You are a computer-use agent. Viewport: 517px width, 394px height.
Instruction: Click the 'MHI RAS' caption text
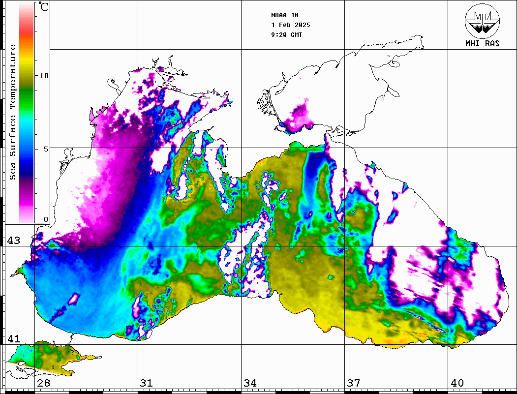click(483, 43)
